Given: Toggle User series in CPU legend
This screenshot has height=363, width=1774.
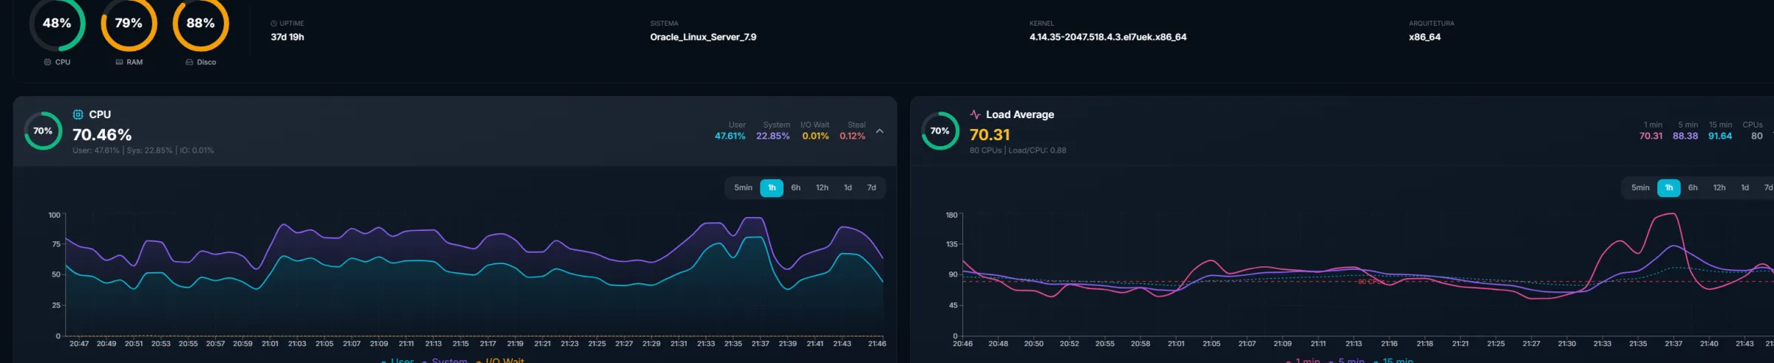Looking at the screenshot, I should (398, 360).
